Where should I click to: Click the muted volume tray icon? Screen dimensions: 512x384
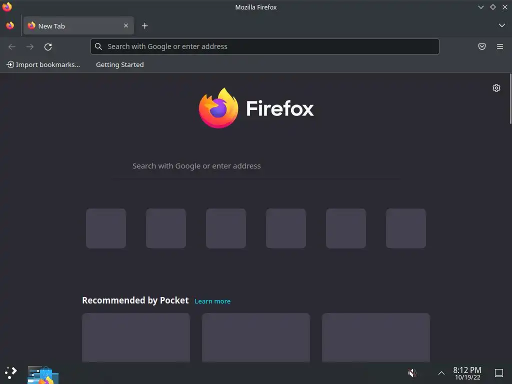pyautogui.click(x=412, y=372)
